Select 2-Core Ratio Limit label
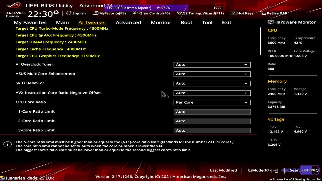The height and width of the screenshot is (181, 322). (x=36, y=121)
